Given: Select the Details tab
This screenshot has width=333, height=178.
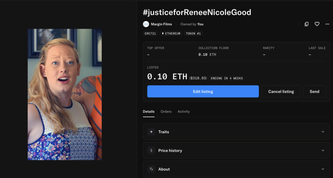Looking at the screenshot, I should coord(149,112).
